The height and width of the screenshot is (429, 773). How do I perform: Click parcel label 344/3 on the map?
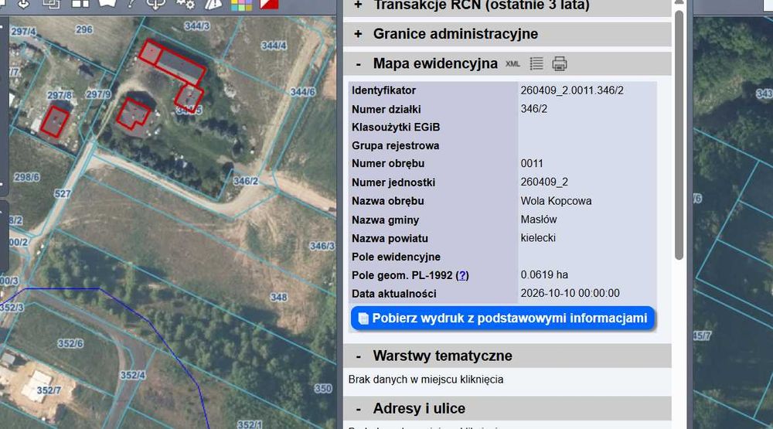[x=196, y=26]
